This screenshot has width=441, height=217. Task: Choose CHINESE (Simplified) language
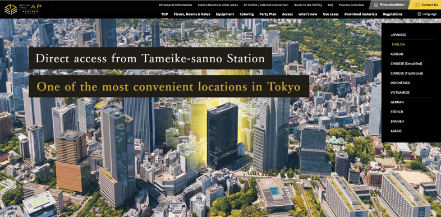[x=406, y=64]
